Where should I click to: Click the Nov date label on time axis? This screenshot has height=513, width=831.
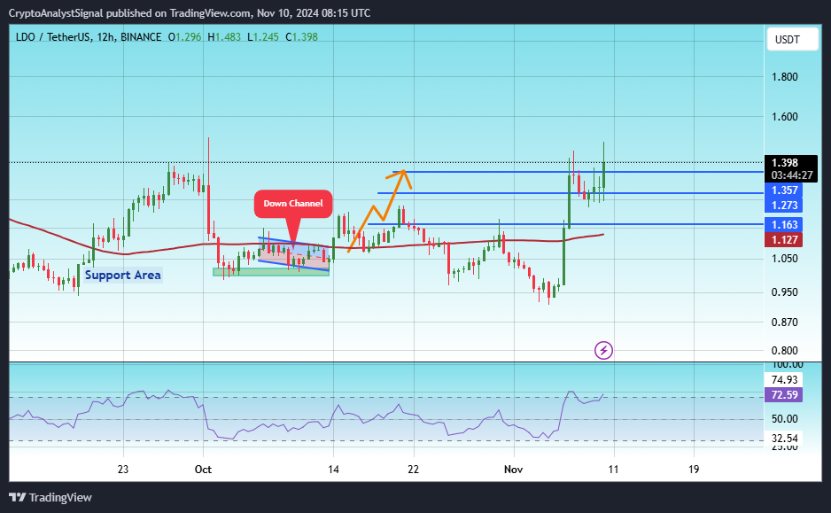tap(513, 469)
